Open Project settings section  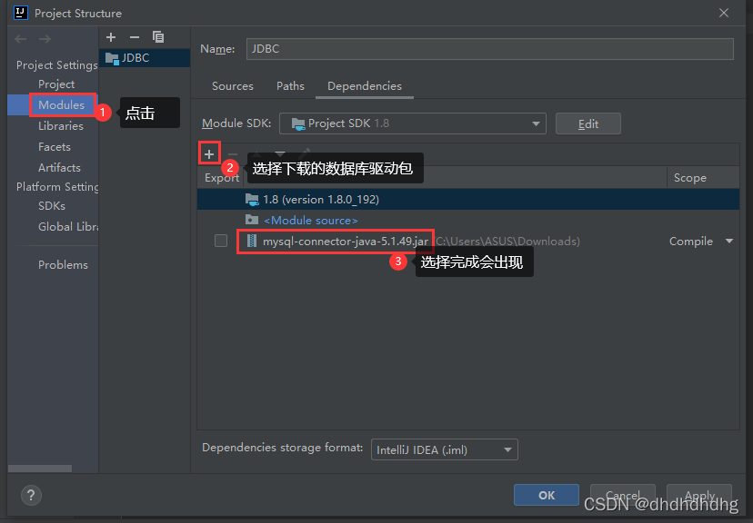(x=56, y=84)
